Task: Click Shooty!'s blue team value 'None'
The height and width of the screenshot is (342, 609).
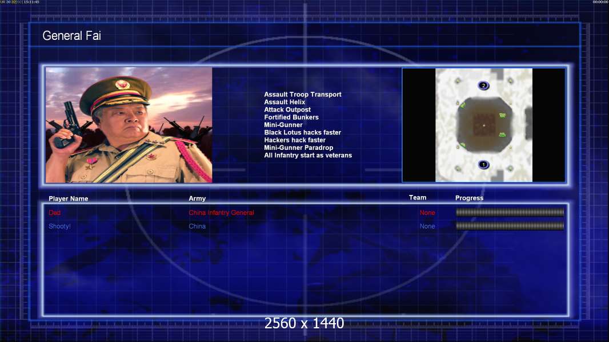Action: [x=427, y=226]
